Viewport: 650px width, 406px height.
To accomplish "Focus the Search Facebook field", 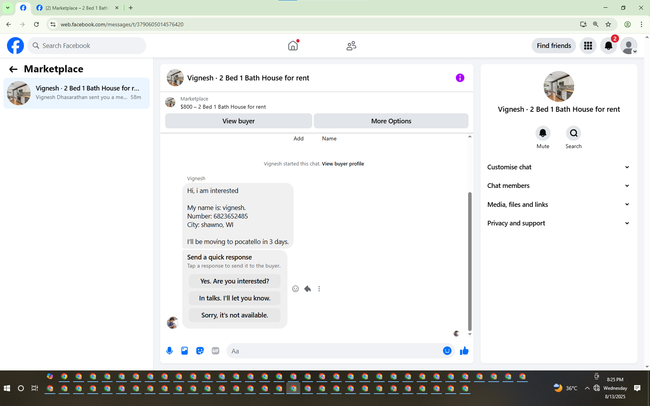I will click(x=87, y=46).
